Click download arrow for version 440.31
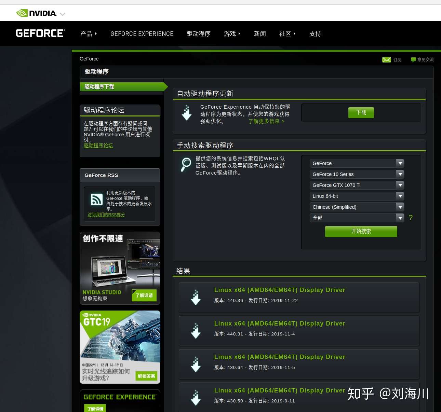Screen dimensions: 441x412 point(196,331)
